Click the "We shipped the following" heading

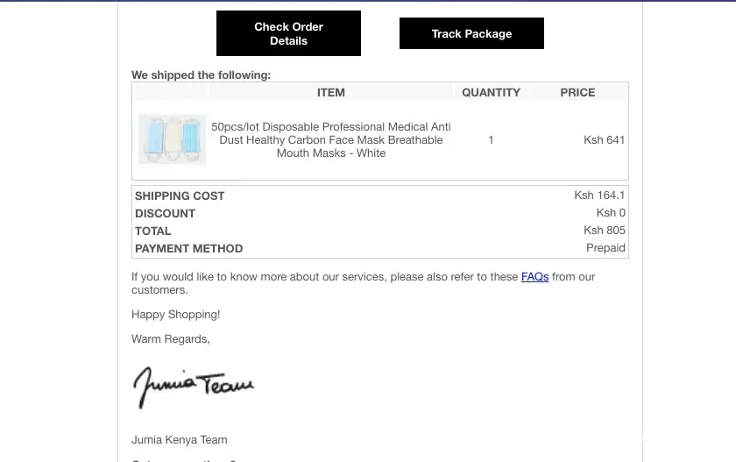201,75
